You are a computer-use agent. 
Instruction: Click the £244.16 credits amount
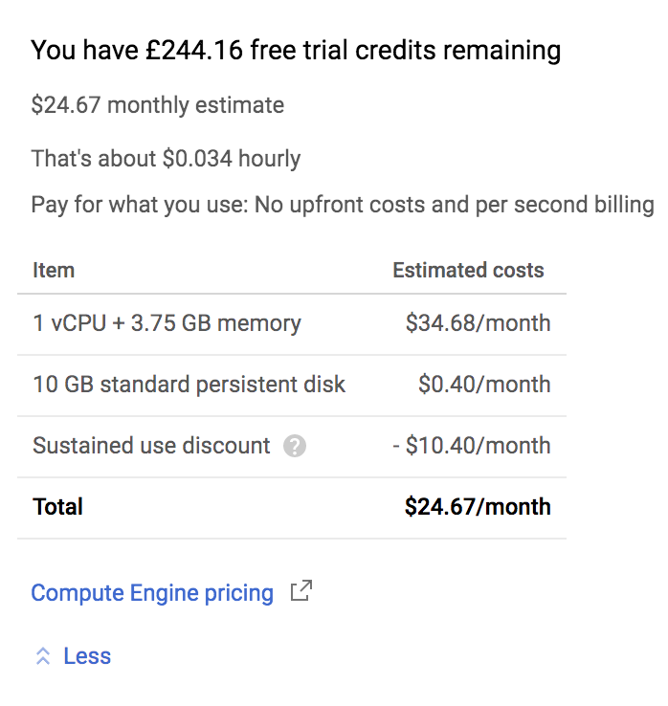point(194,50)
